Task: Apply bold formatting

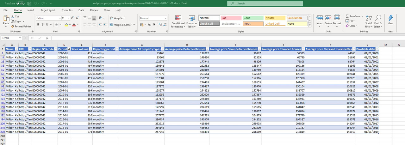Action: tap(38, 24)
